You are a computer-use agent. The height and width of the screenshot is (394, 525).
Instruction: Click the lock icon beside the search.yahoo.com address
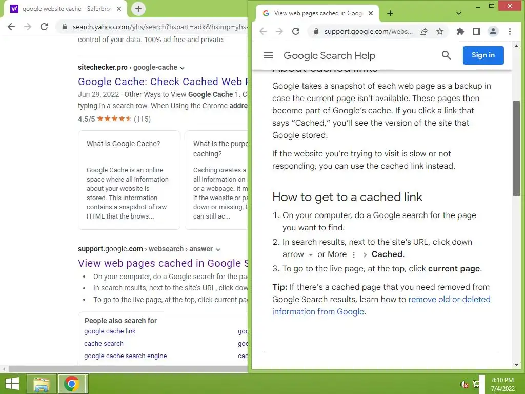pos(65,27)
